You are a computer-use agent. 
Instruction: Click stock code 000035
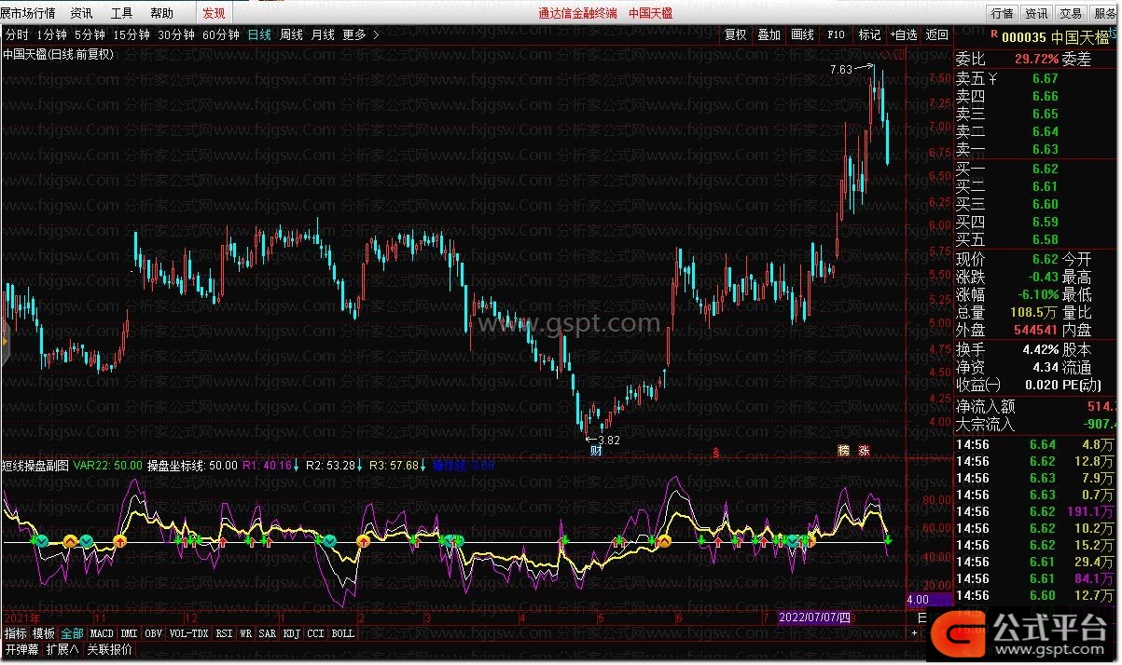(x=1023, y=37)
